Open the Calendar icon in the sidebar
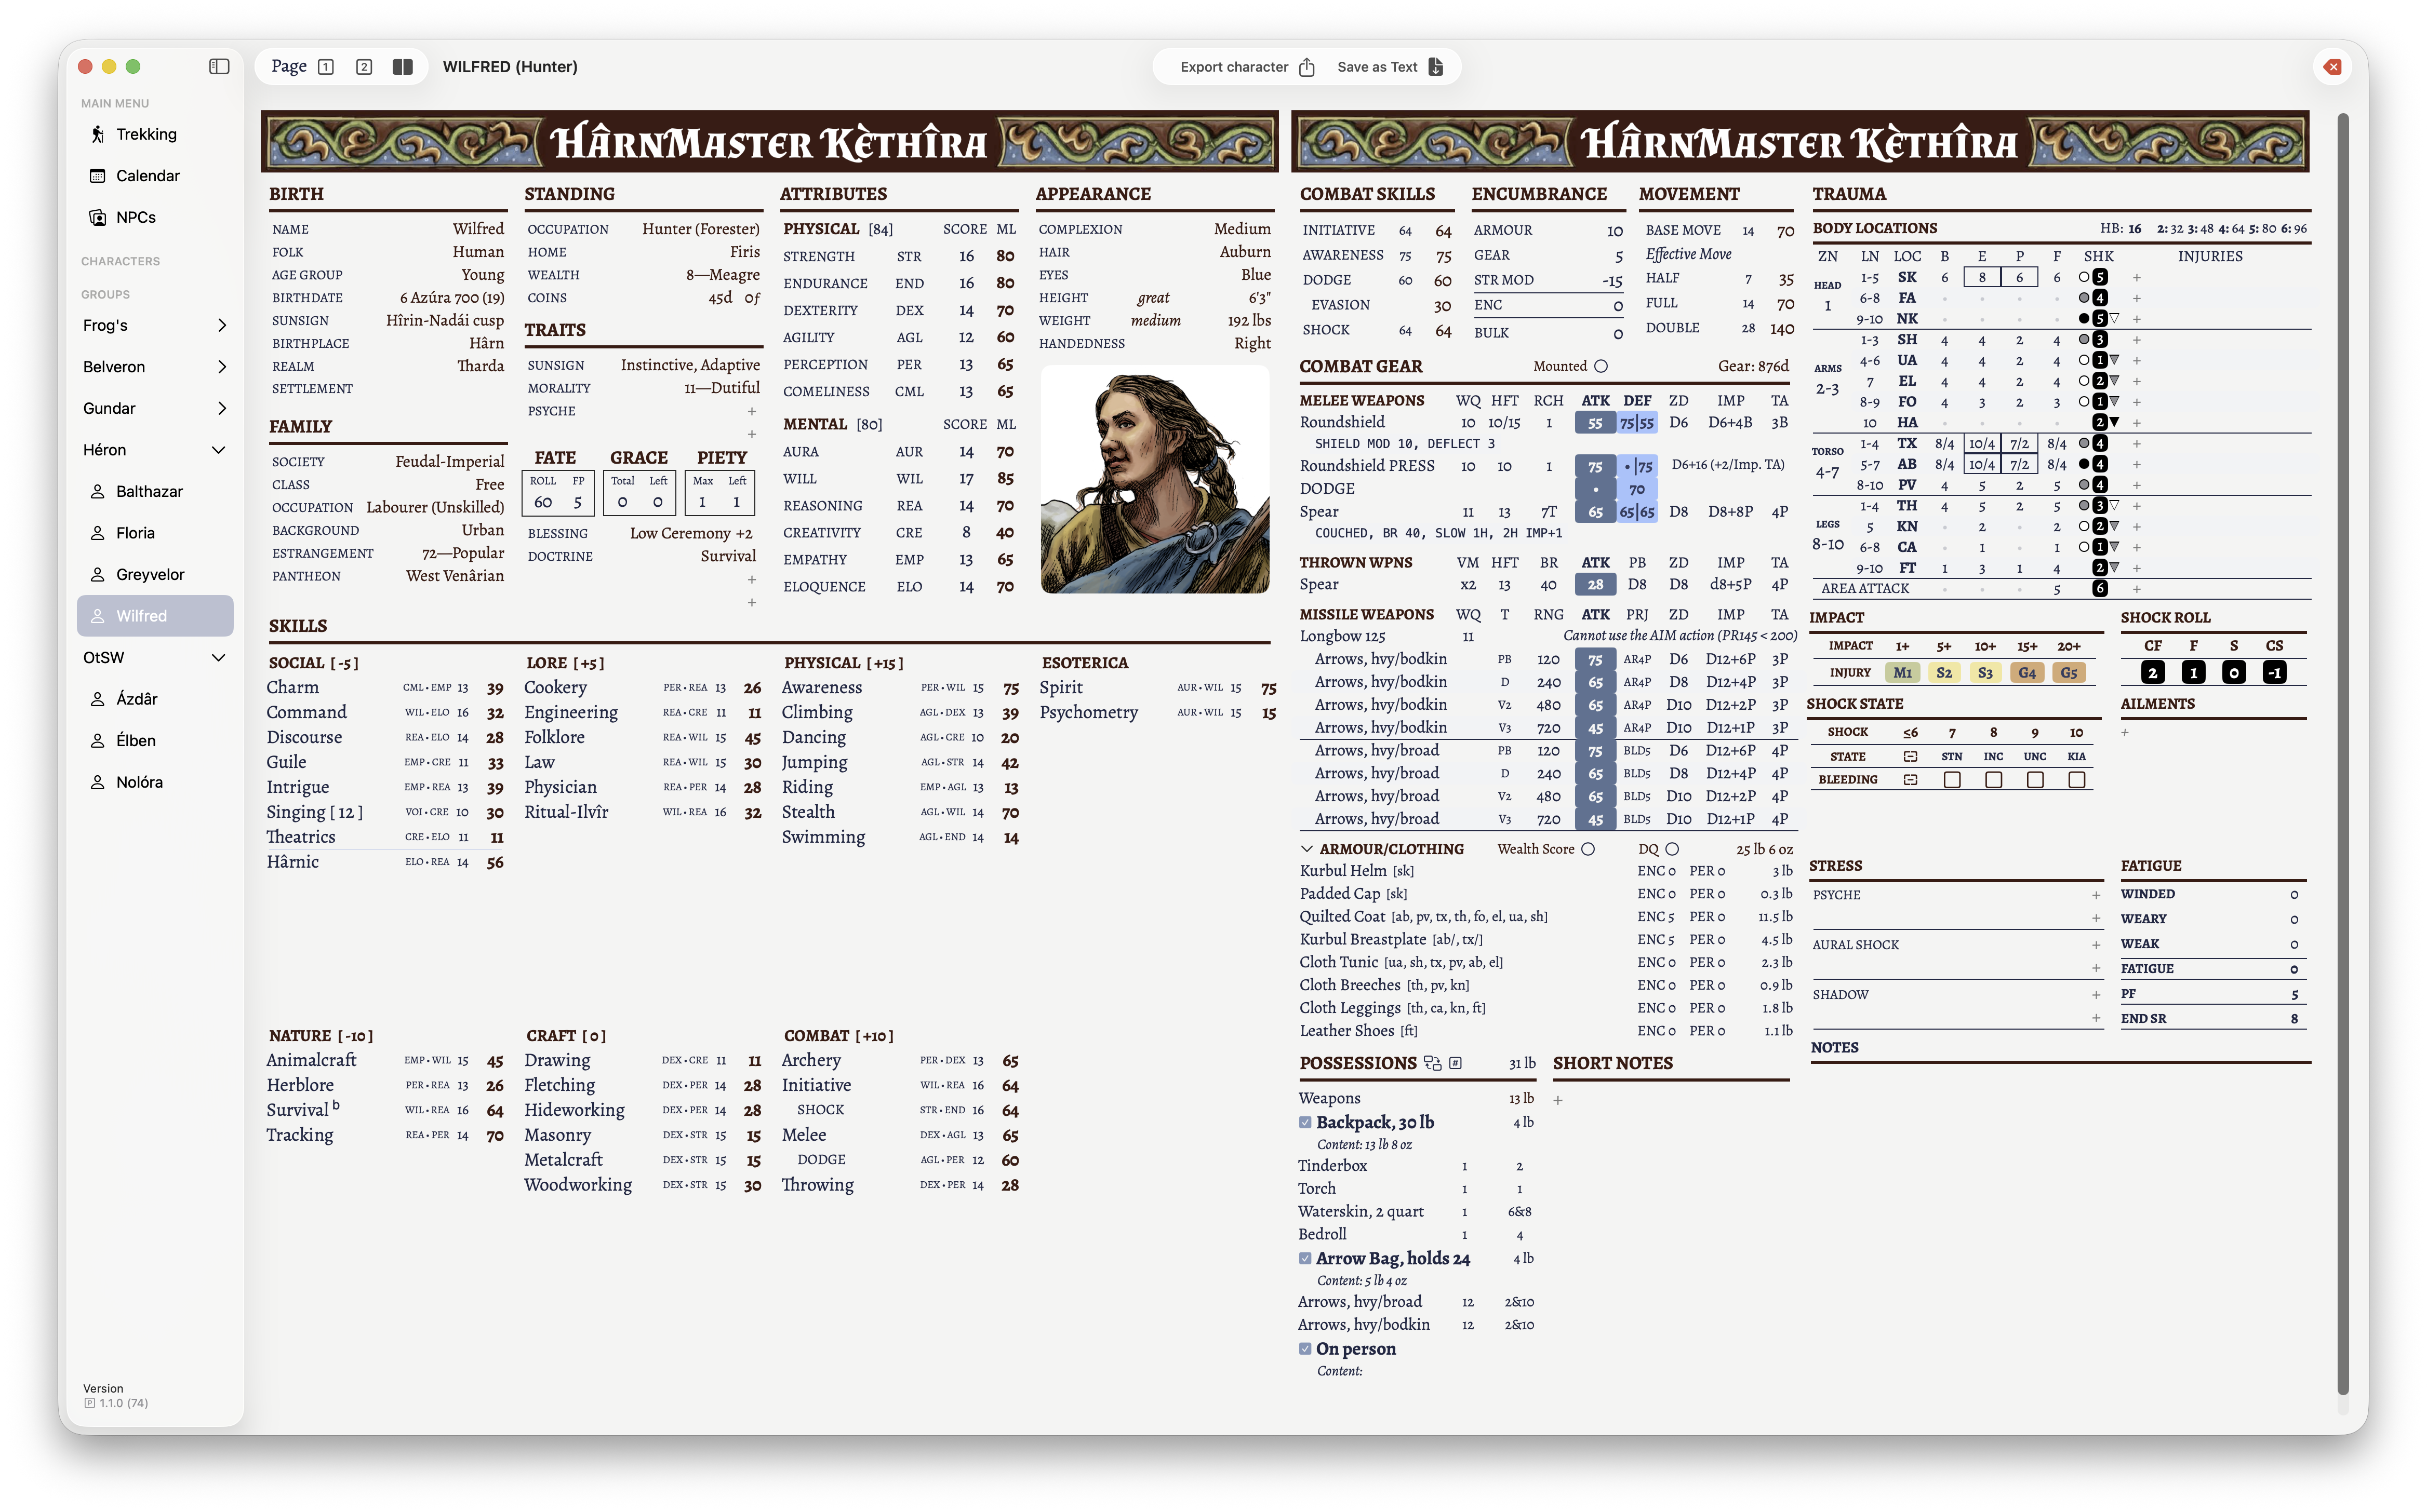Viewport: 2427px width, 1512px height. click(x=97, y=175)
